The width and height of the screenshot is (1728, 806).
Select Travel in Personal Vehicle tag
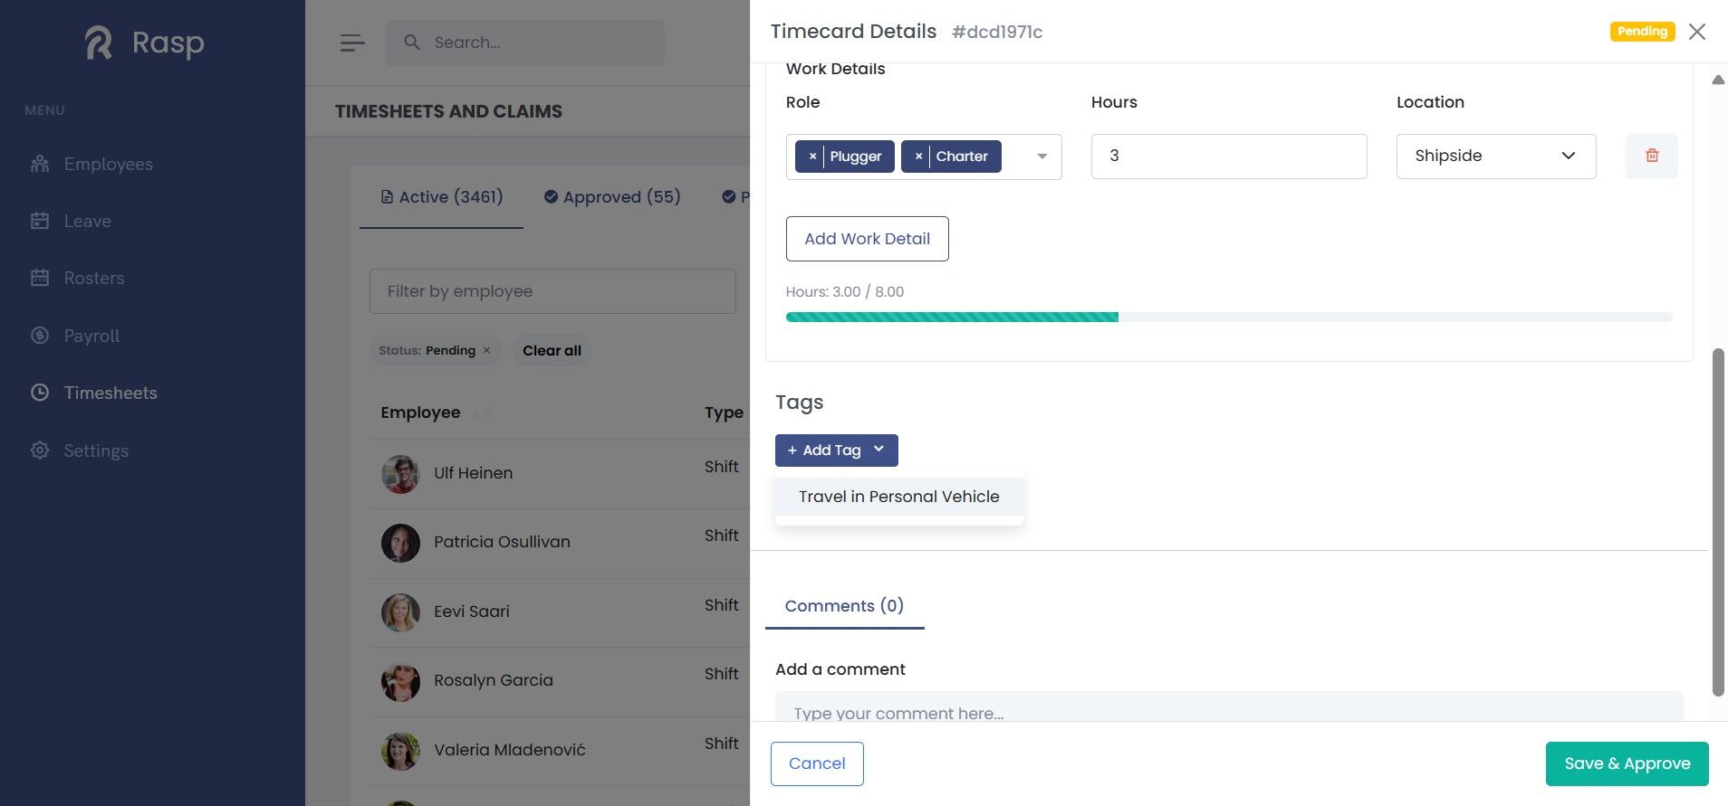pyautogui.click(x=898, y=497)
